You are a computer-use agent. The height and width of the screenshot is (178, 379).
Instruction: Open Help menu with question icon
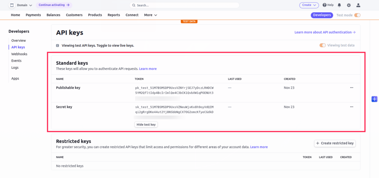328,5
